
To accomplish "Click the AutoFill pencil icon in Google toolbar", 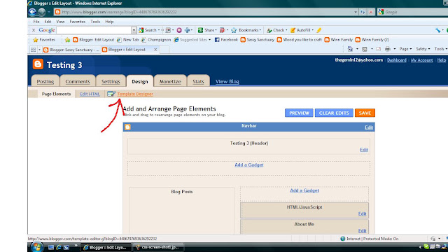I will click(293, 30).
